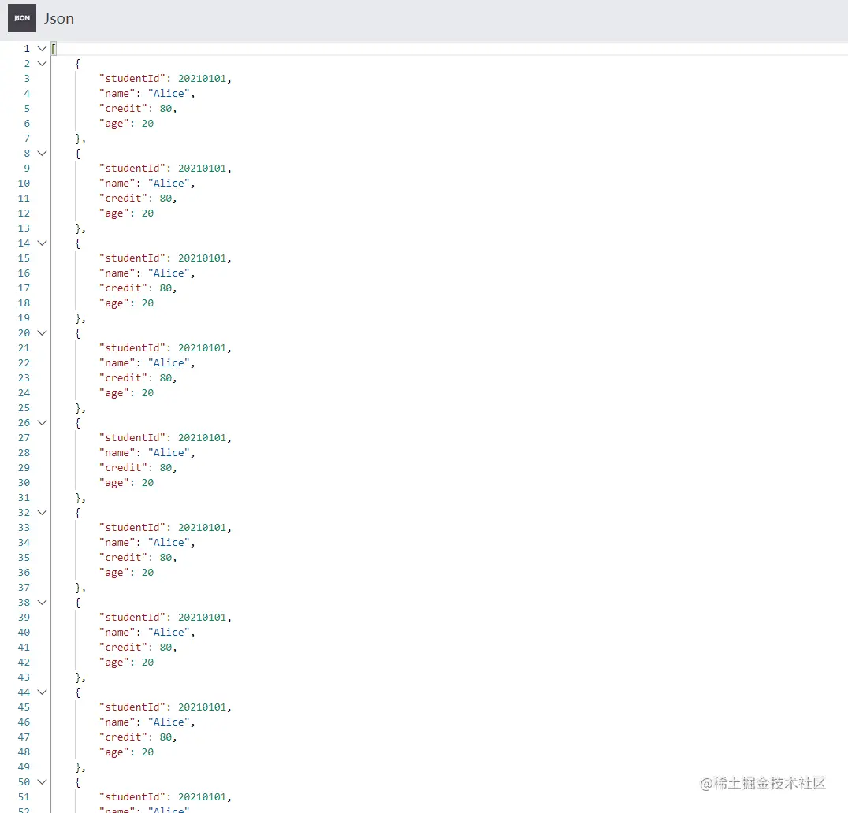The width and height of the screenshot is (848, 813).
Task: Click "studentId" key on line 9
Action: click(x=132, y=168)
